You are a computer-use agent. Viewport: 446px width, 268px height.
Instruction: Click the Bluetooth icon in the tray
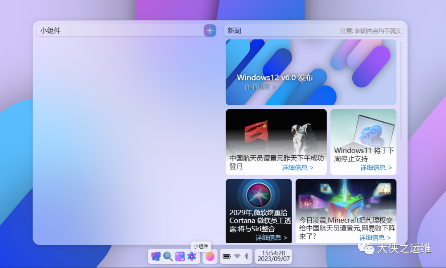[246, 256]
